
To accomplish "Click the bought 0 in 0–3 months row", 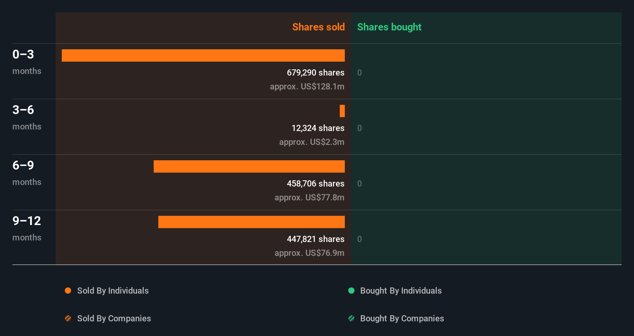I will 359,72.
